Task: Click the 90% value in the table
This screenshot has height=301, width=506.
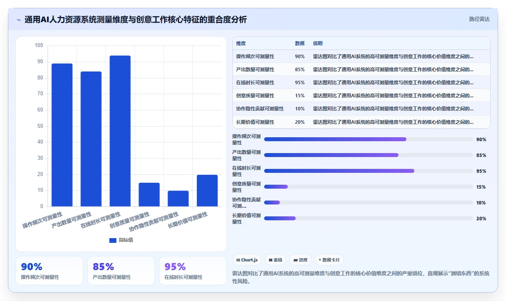Action: [x=300, y=57]
